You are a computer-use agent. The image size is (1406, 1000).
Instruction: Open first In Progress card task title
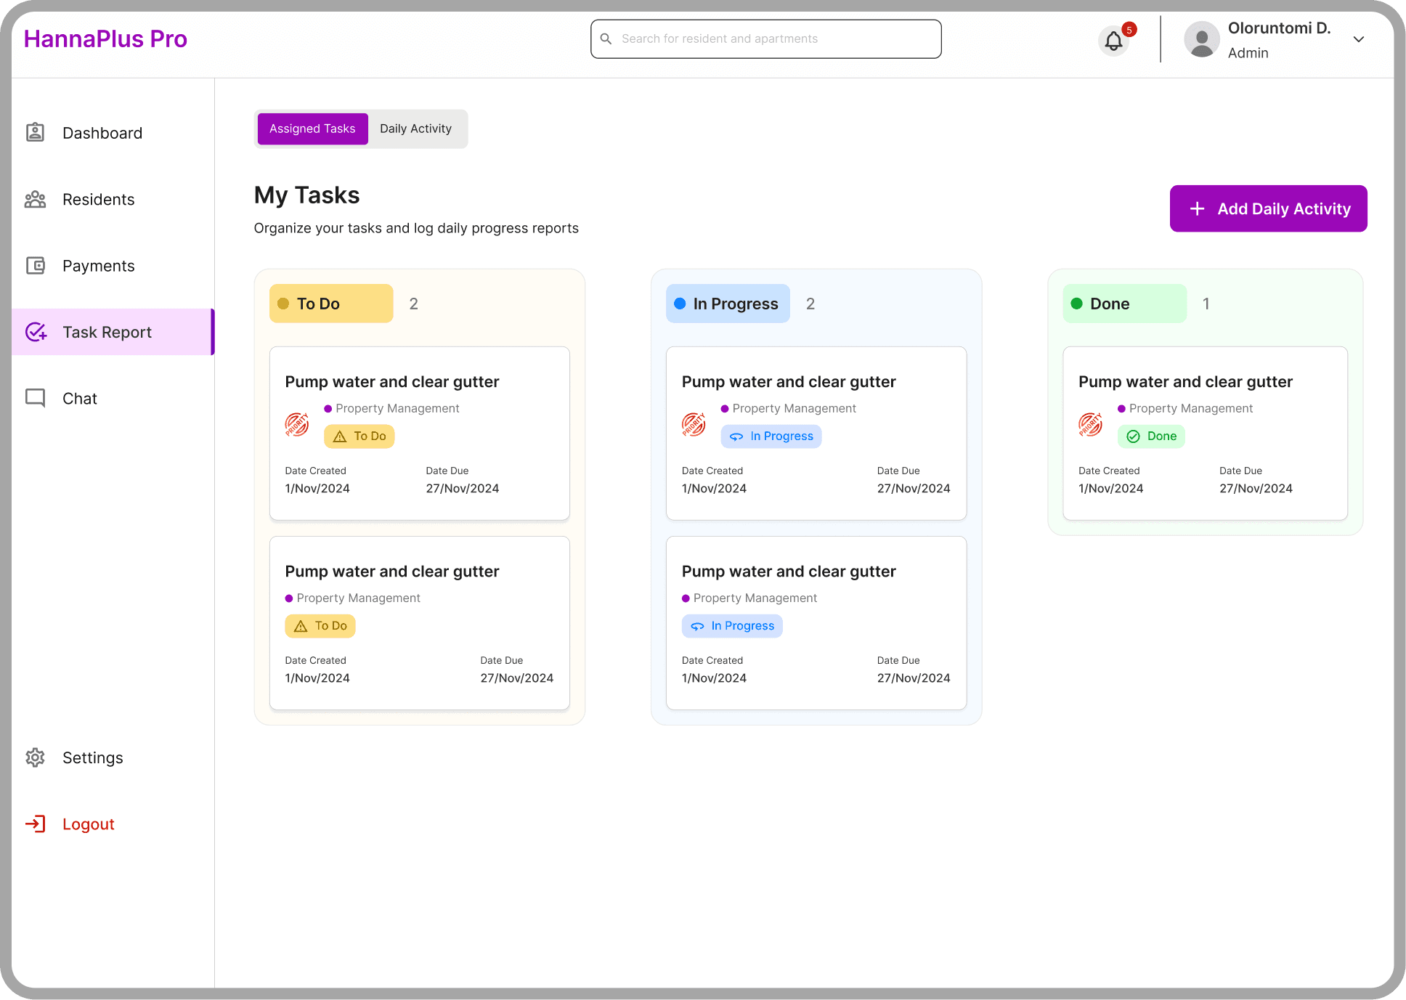[789, 382]
